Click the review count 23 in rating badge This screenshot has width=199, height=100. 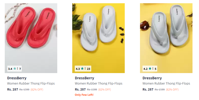[x=88, y=69]
